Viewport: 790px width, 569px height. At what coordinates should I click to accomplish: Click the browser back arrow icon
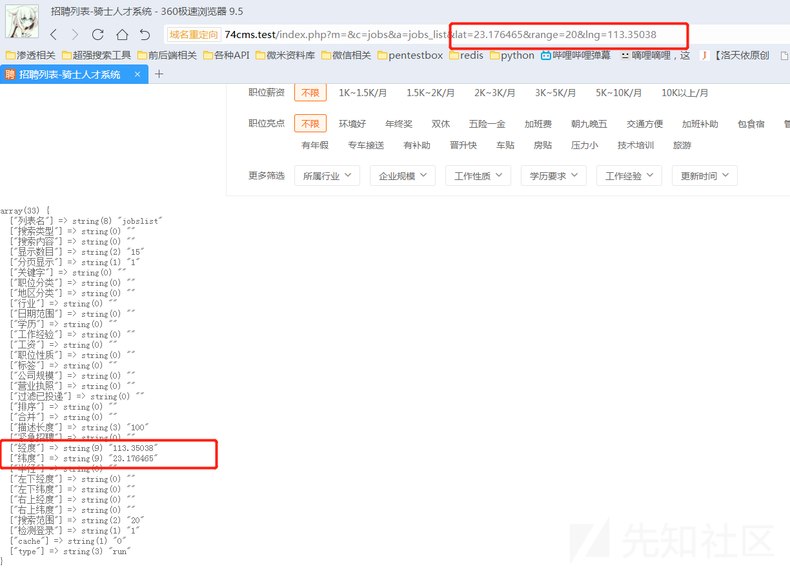pyautogui.click(x=54, y=35)
